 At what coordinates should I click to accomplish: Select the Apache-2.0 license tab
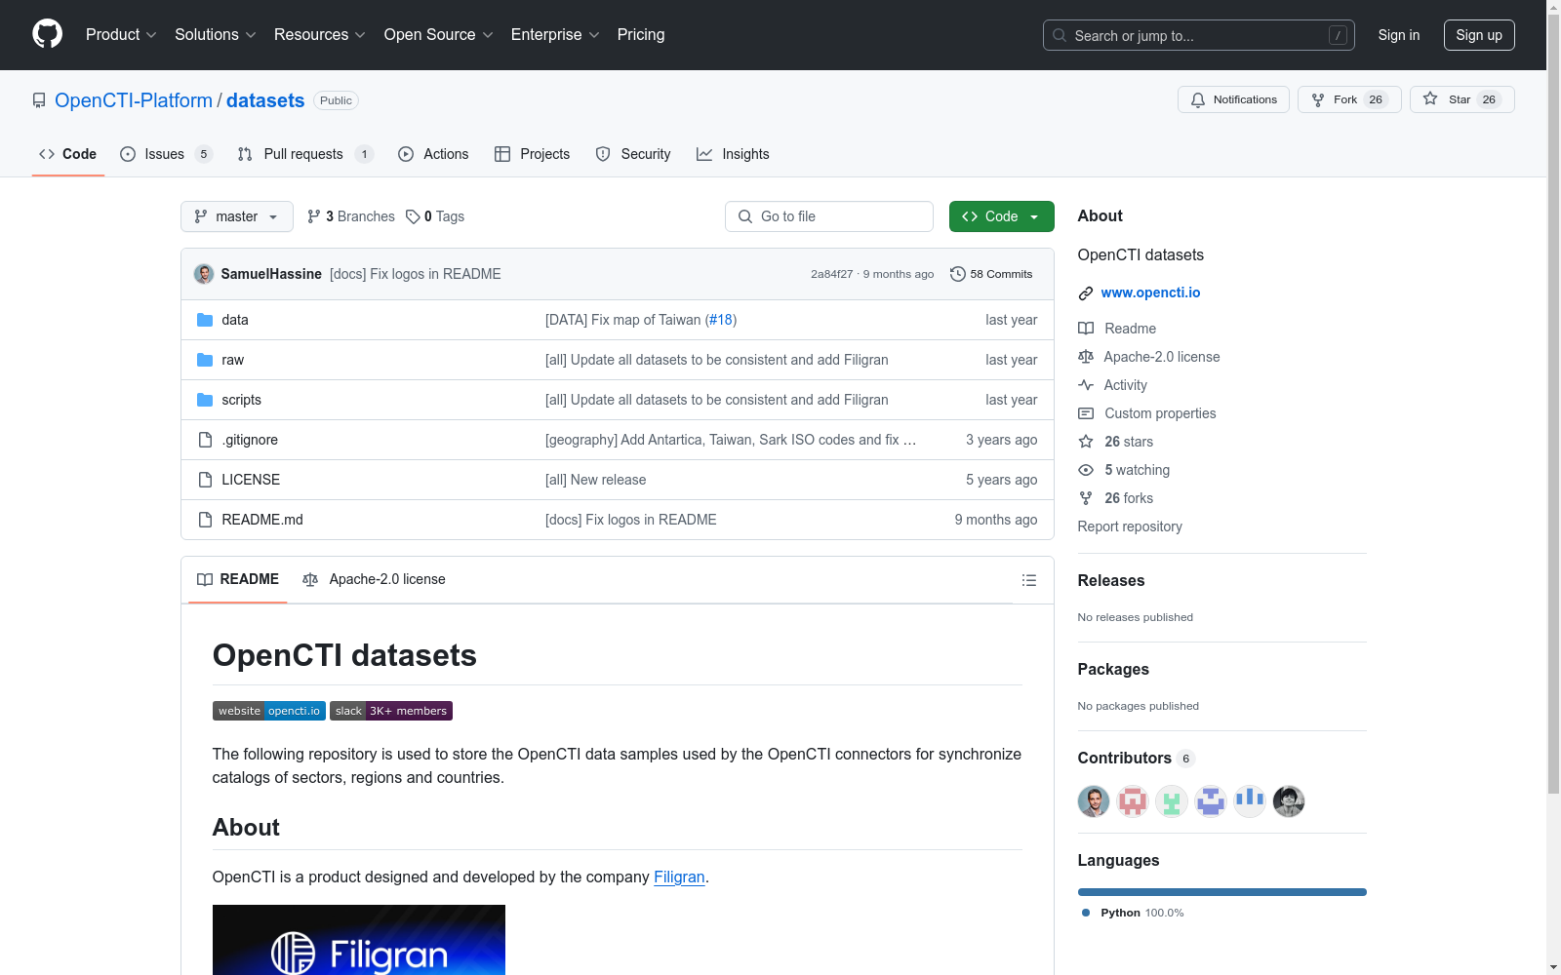(x=375, y=579)
